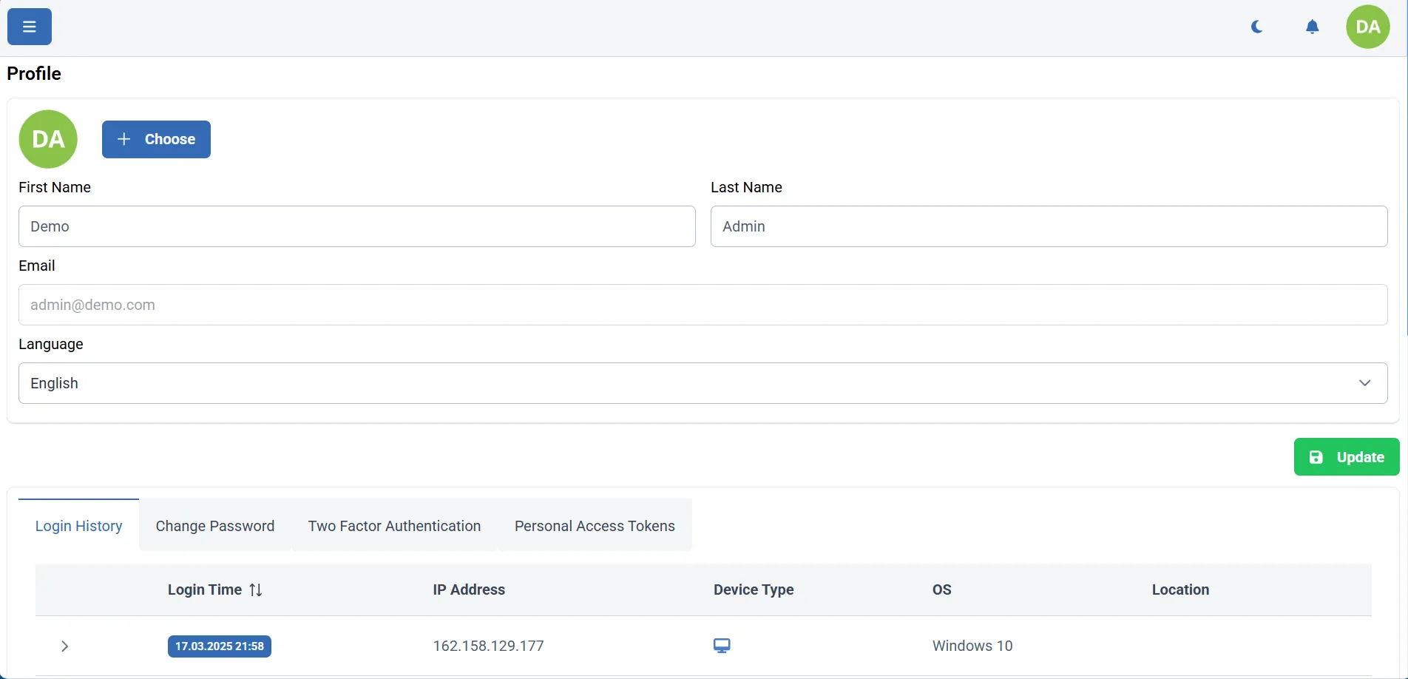Screen dimensions: 1408x679
Task: Click inside the Email input field
Action: [x=703, y=305]
